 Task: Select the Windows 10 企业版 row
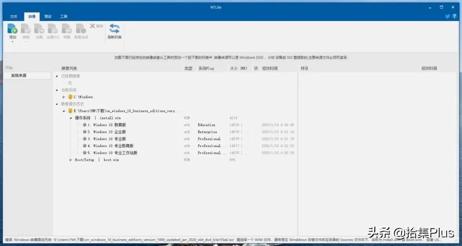(x=175, y=132)
